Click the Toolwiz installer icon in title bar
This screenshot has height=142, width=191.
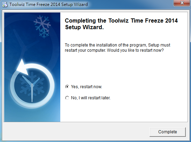[x=5, y=5]
